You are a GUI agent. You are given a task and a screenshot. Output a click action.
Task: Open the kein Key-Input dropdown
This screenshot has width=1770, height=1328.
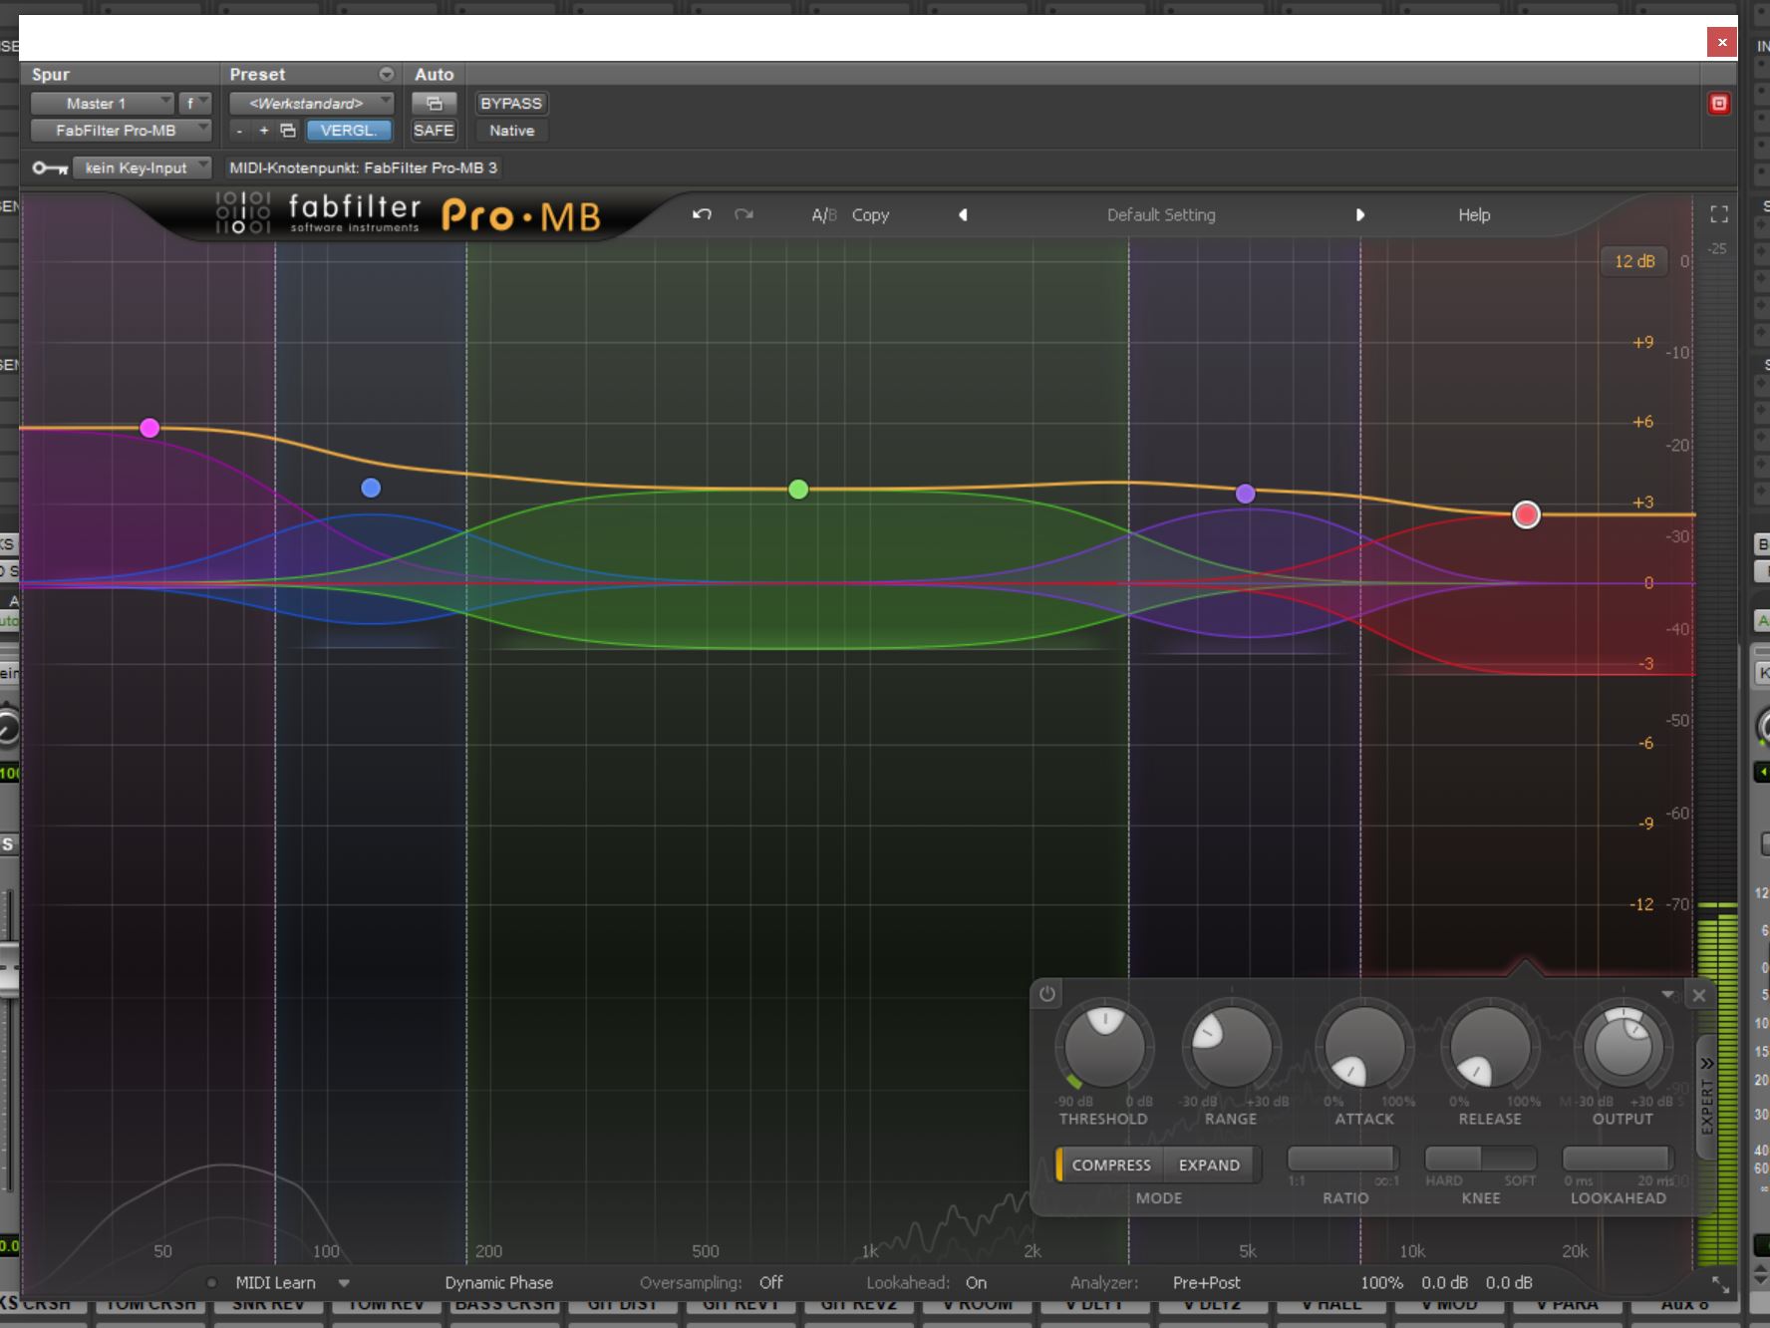point(142,167)
